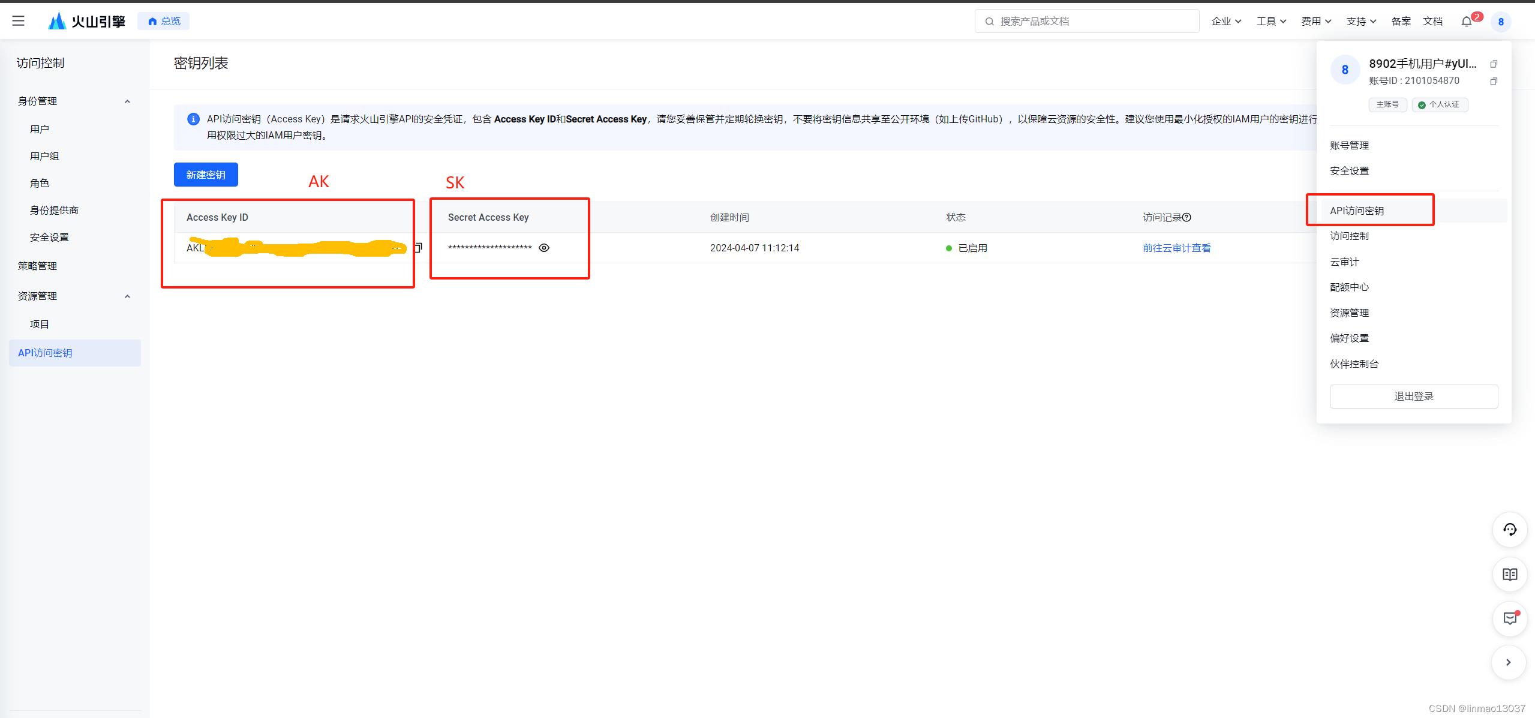Collapse the 身份管理 sidebar section

click(x=127, y=101)
